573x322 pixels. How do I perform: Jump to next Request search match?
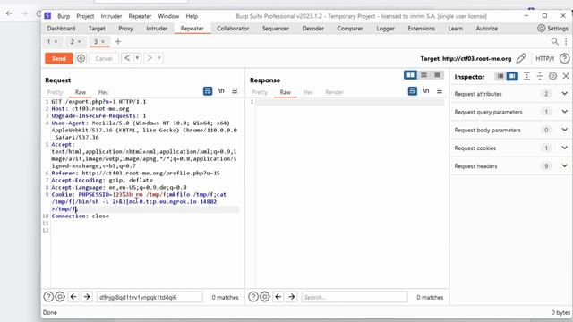[87, 297]
